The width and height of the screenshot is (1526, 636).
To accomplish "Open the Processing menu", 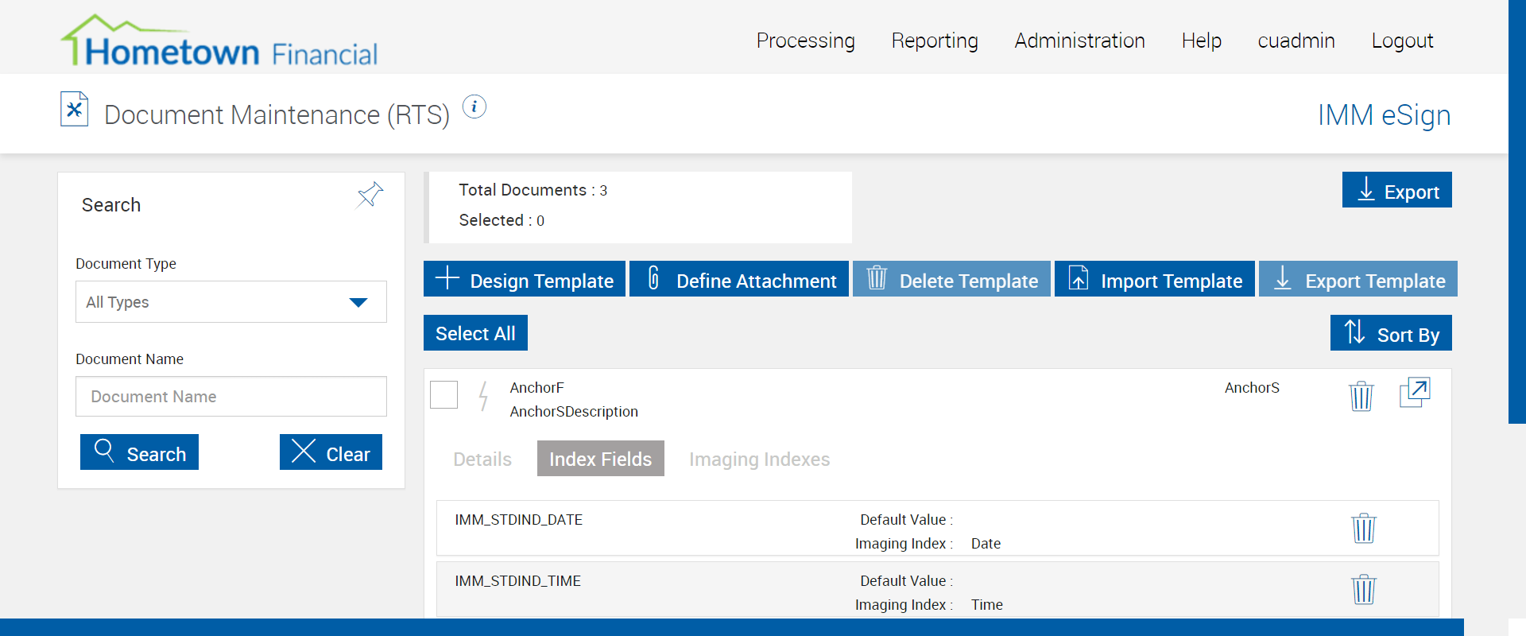I will (805, 41).
